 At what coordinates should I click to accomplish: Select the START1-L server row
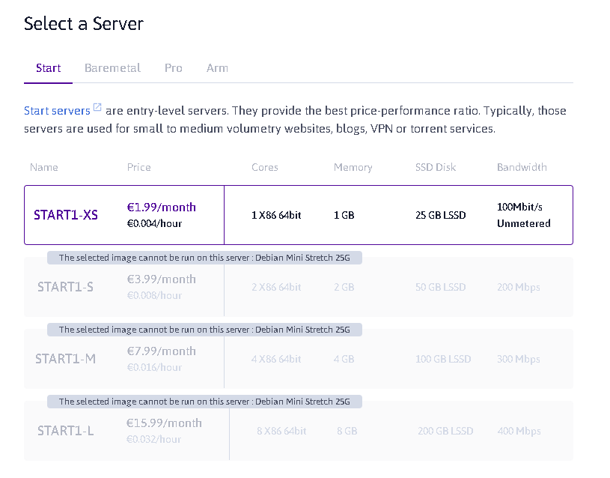(x=65, y=431)
